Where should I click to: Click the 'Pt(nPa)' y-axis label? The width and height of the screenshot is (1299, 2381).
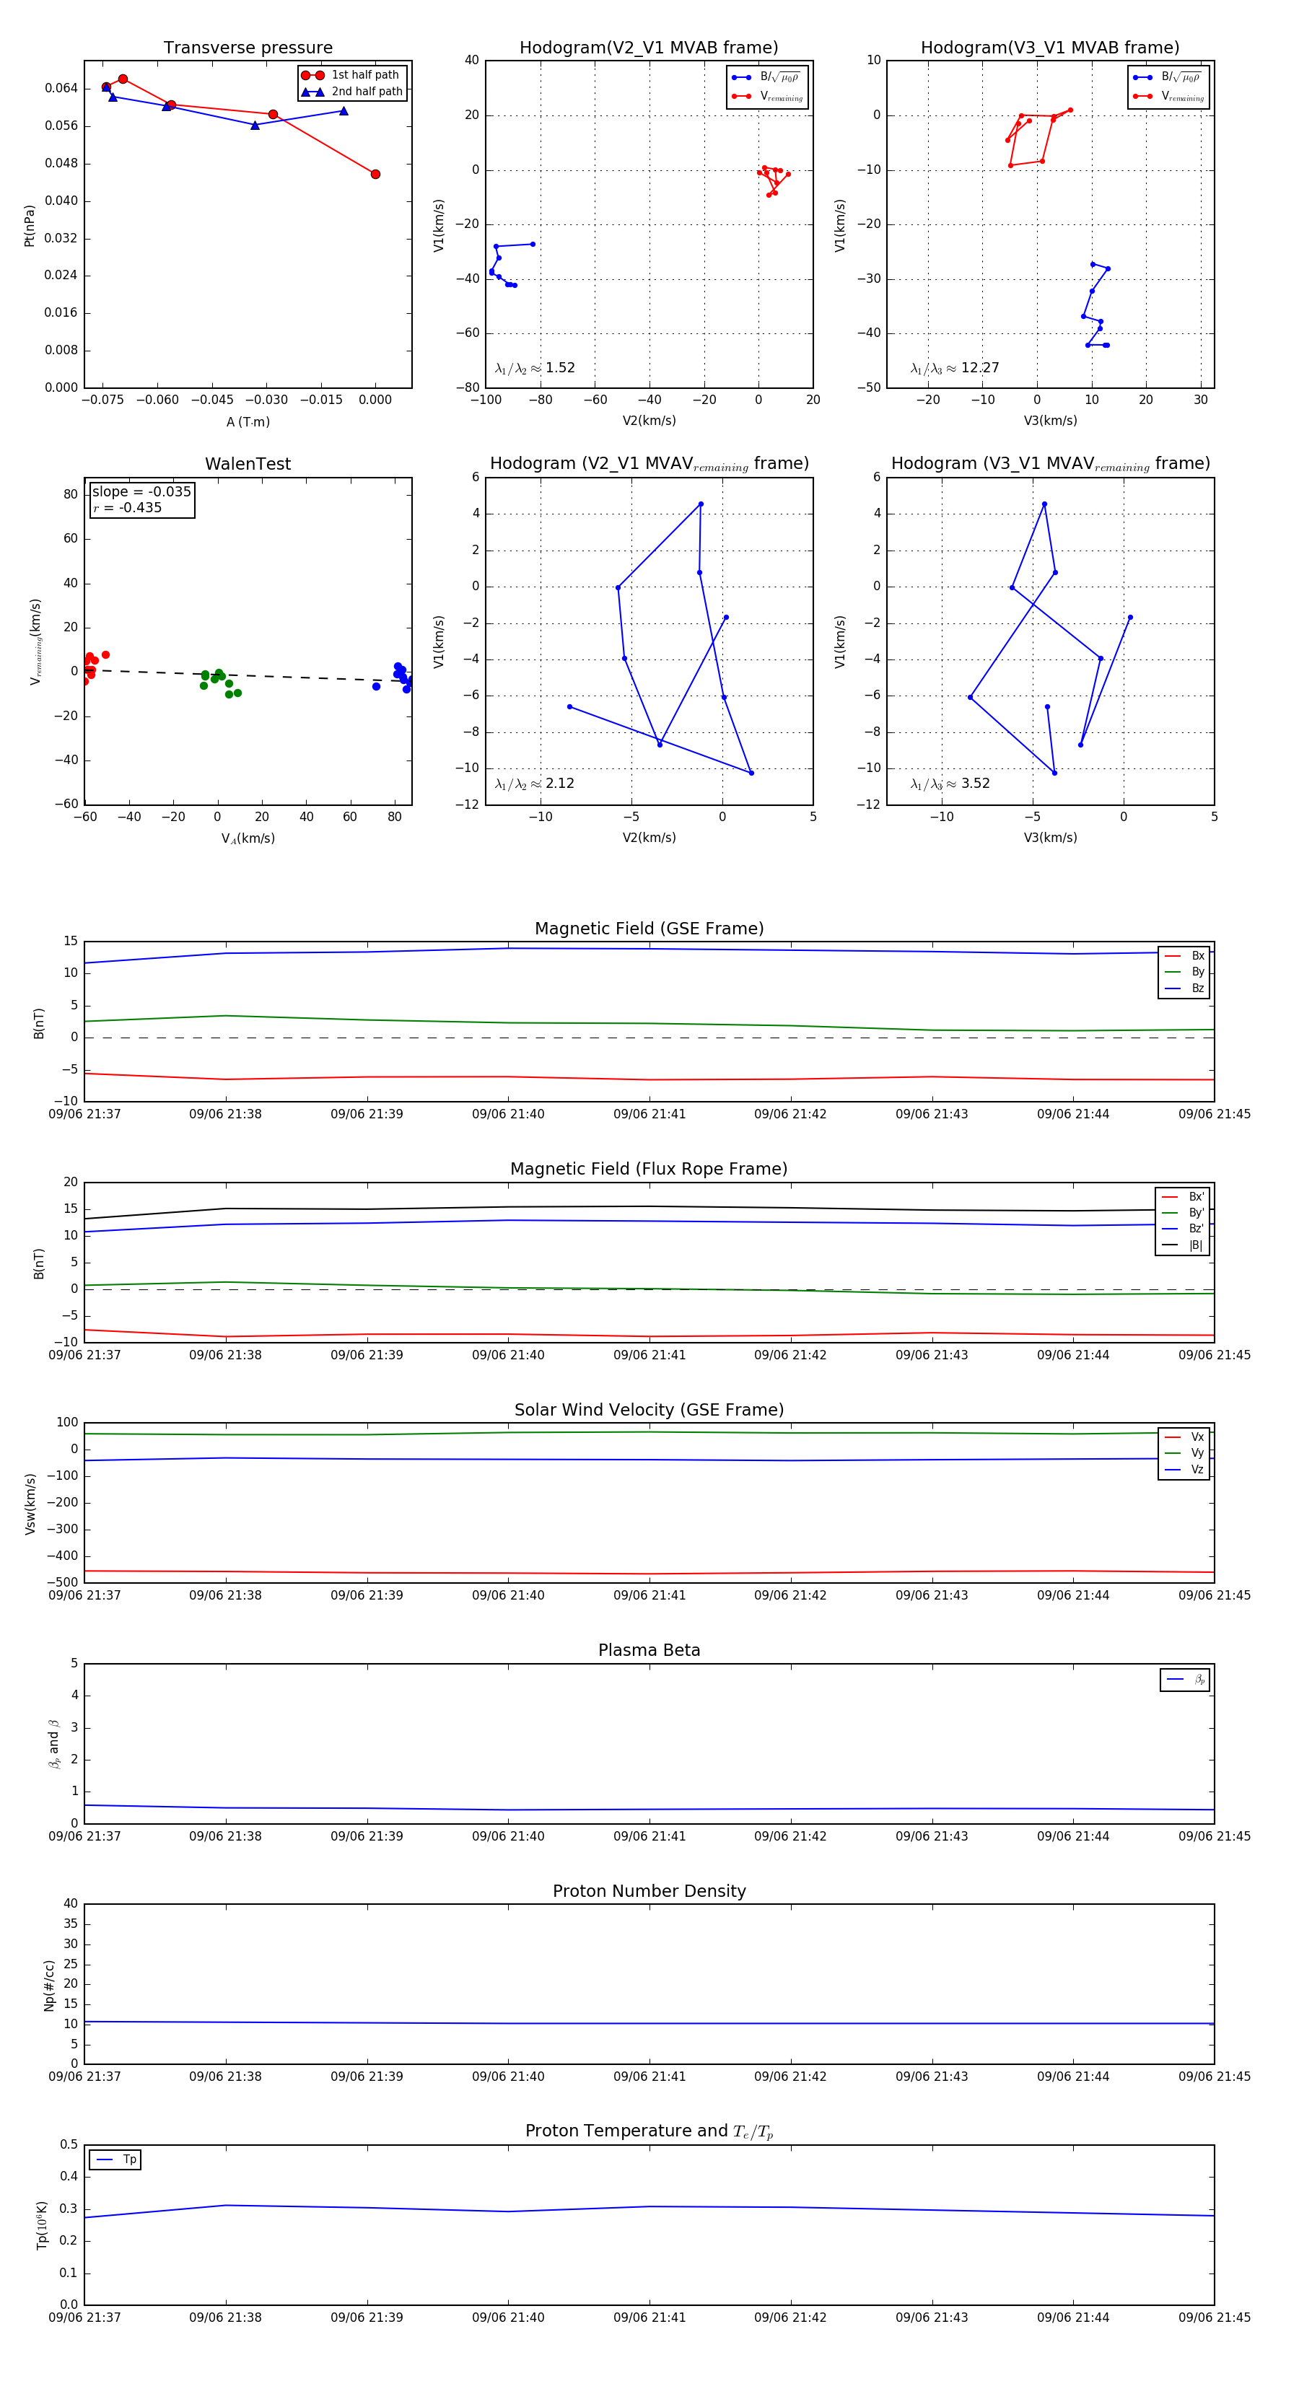pos(30,224)
